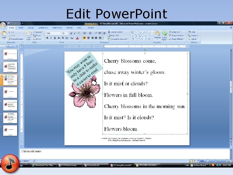
Task: Open the Shape Outline dropdown
Action: [177, 36]
